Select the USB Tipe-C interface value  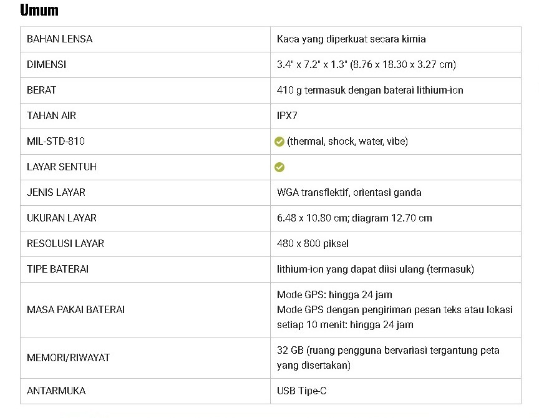click(x=301, y=391)
